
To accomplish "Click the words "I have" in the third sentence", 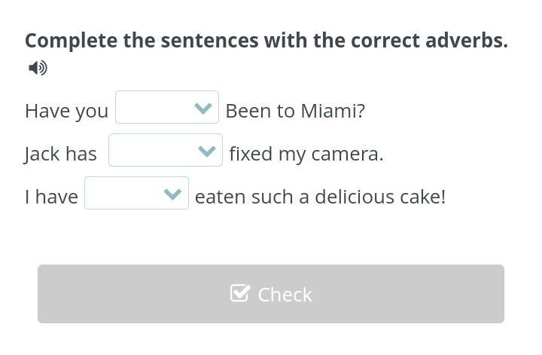I will (x=51, y=197).
